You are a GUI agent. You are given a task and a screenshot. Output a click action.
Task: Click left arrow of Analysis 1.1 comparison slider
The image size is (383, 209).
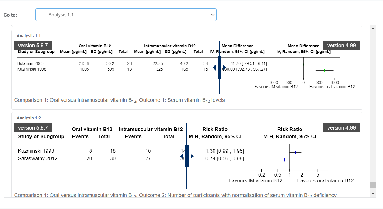[214, 68]
